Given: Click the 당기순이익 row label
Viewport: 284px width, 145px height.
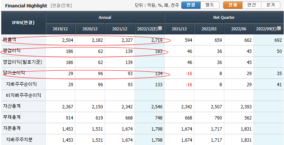Looking at the screenshot, I should tap(14, 73).
